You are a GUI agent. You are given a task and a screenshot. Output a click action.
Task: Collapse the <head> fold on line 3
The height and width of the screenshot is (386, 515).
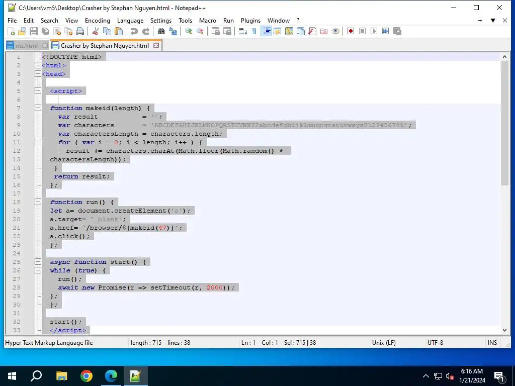tap(38, 74)
